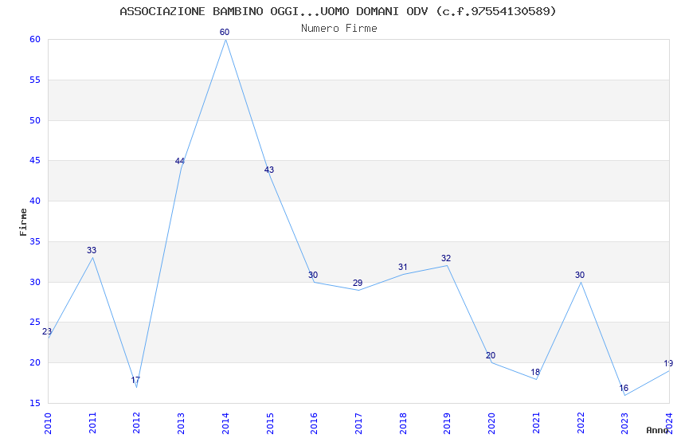Viewport: 677px width, 438px height.
Task: Click the x-axis year 2010
Action: point(48,424)
